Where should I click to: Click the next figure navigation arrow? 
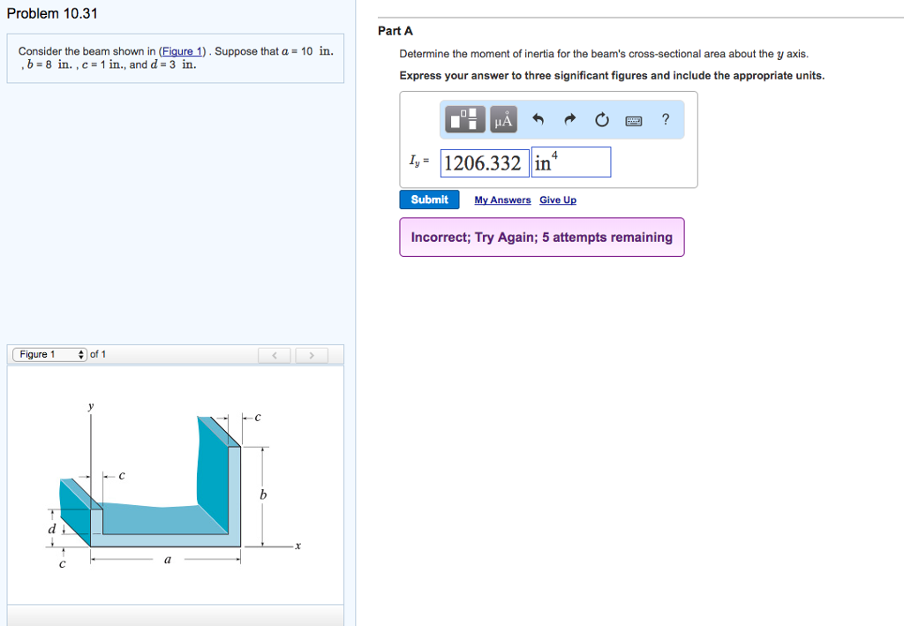pos(311,354)
